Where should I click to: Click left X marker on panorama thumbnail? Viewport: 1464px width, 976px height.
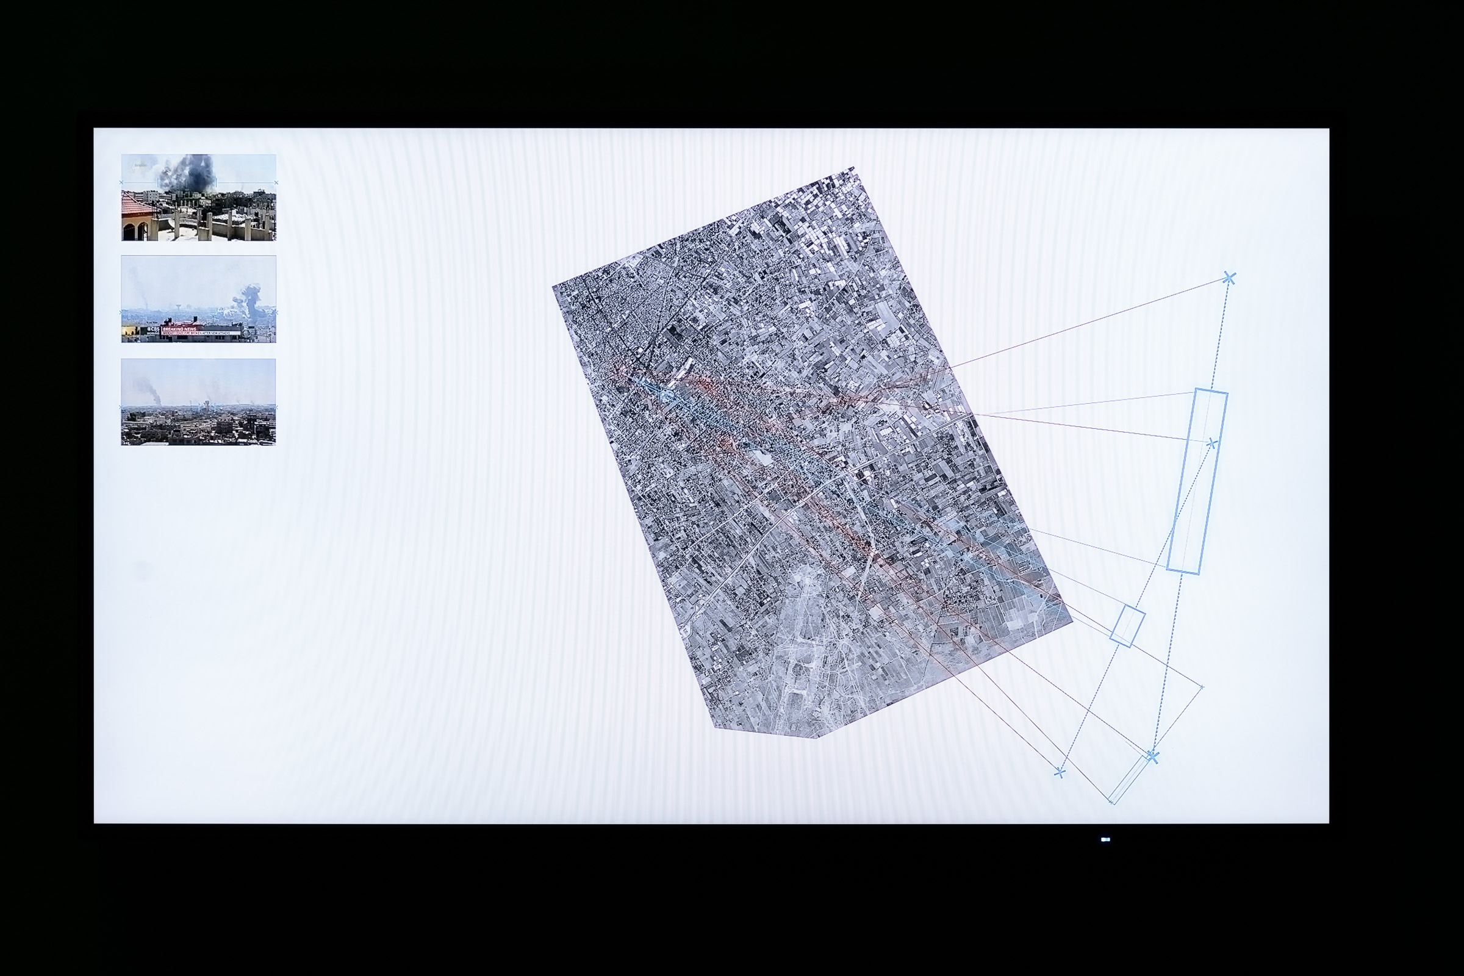pos(121,407)
